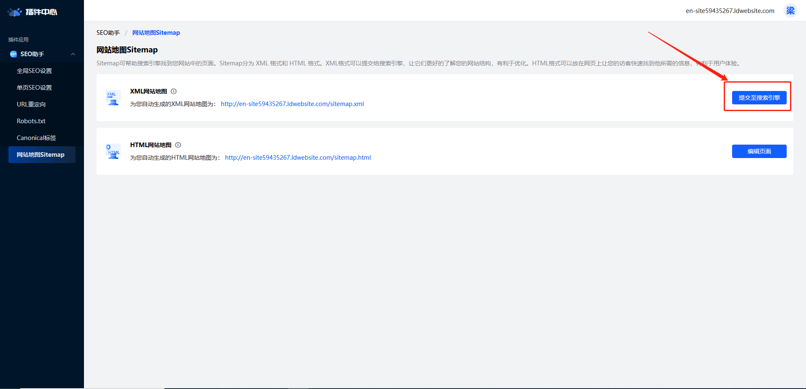Click the SEO助手 sidebar icon
Image resolution: width=806 pixels, height=389 pixels.
coord(13,54)
